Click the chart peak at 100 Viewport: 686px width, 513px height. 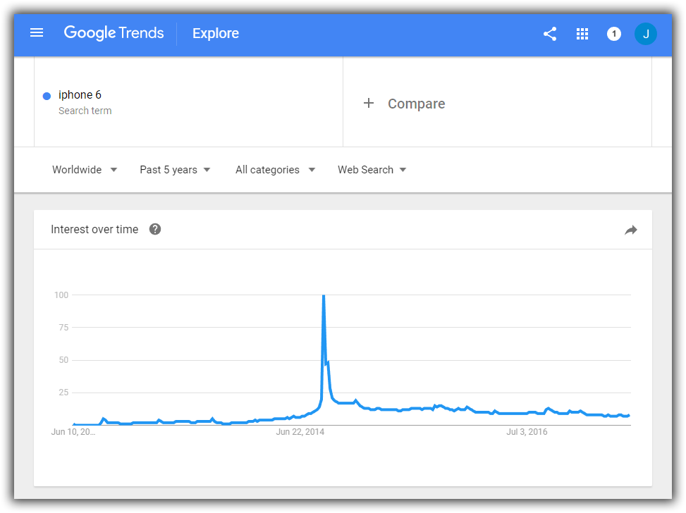pos(324,296)
